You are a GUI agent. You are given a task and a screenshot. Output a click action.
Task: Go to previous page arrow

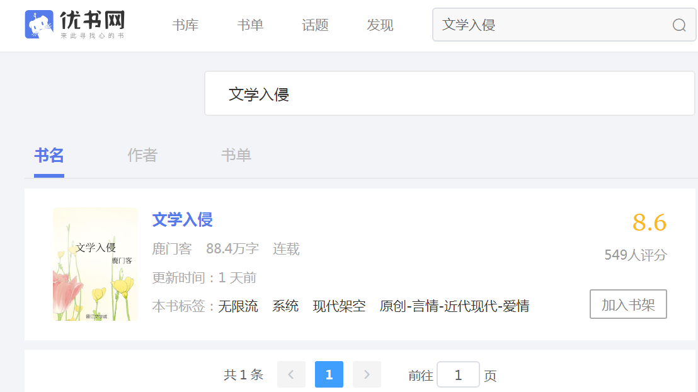[x=291, y=374]
